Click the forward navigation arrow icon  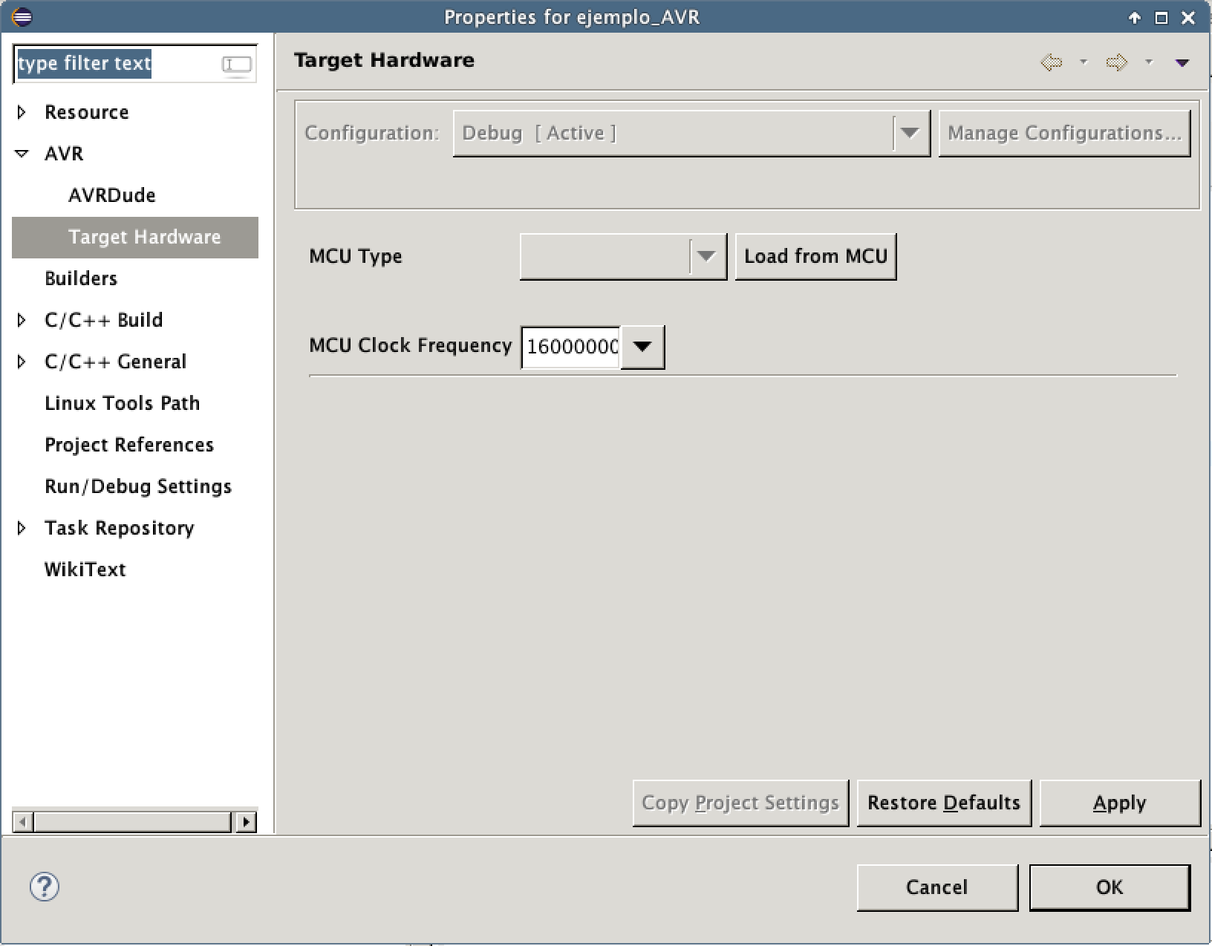pyautogui.click(x=1116, y=62)
